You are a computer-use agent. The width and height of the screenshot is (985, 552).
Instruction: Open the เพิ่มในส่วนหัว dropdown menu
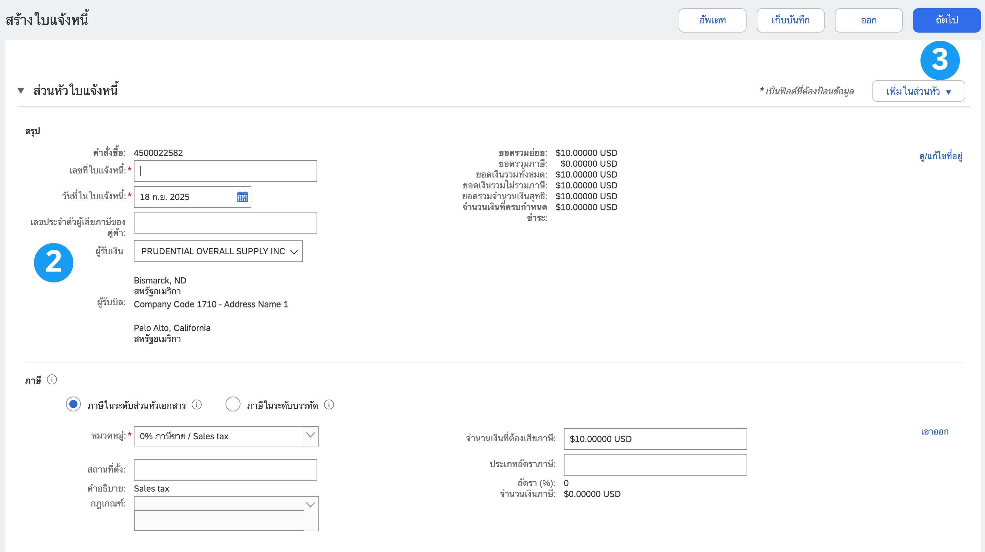coord(918,91)
